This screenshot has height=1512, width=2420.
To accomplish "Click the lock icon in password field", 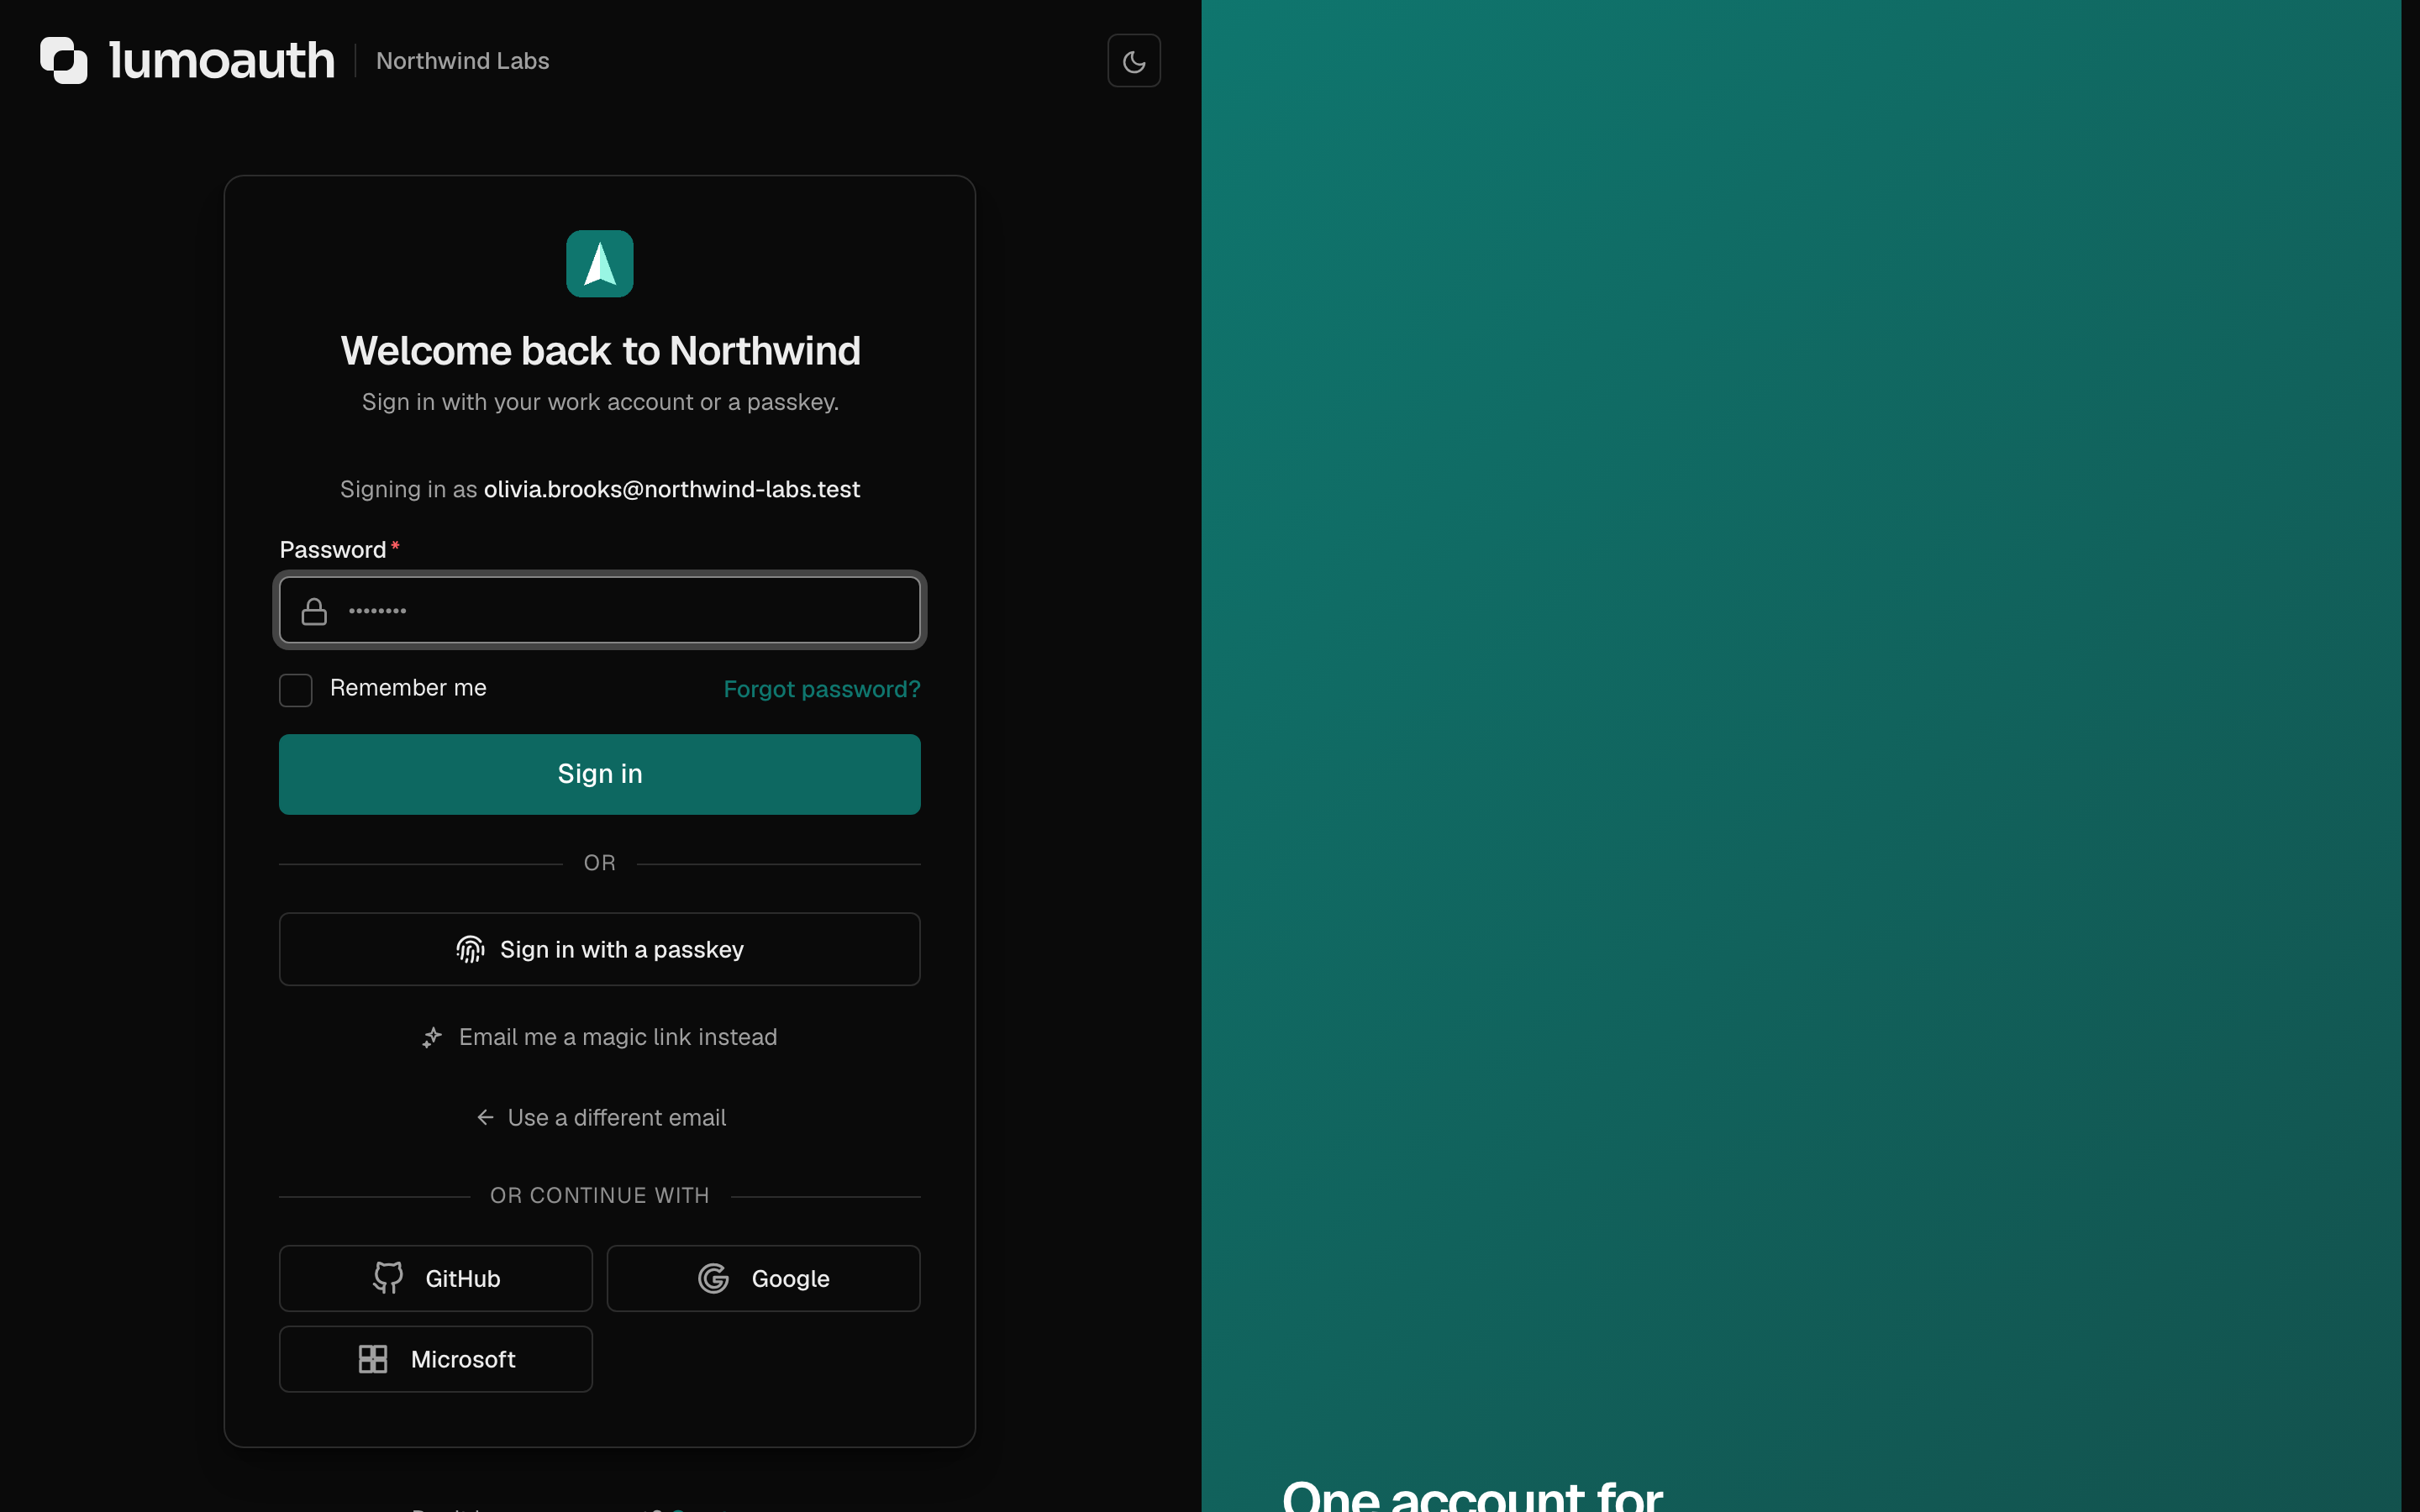I will pos(314,611).
